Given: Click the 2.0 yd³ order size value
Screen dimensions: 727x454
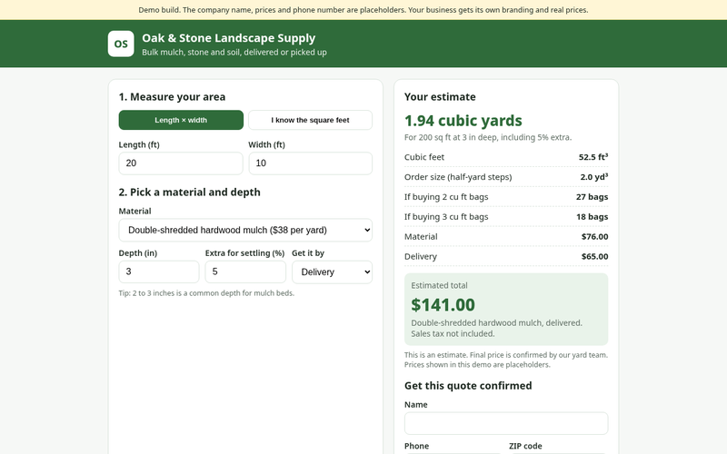Looking at the screenshot, I should pos(594,177).
